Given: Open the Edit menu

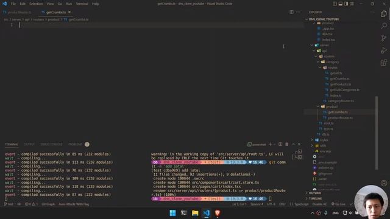Looking at the screenshot, I should pyautogui.click(x=23, y=4).
